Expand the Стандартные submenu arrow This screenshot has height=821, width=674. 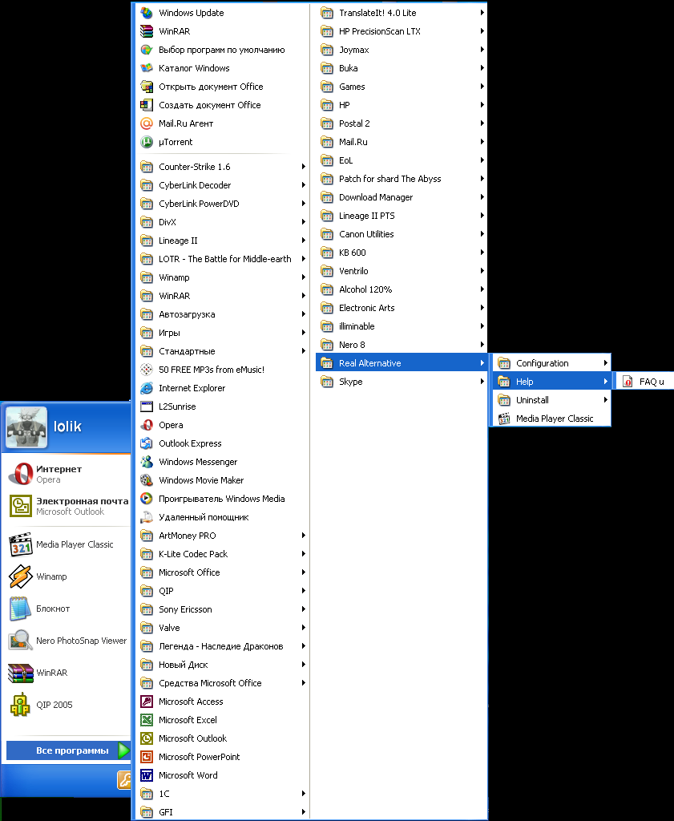pos(304,351)
